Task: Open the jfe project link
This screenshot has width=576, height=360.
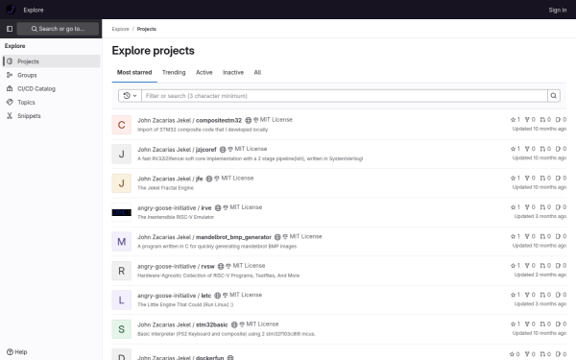Action: pyautogui.click(x=170, y=179)
